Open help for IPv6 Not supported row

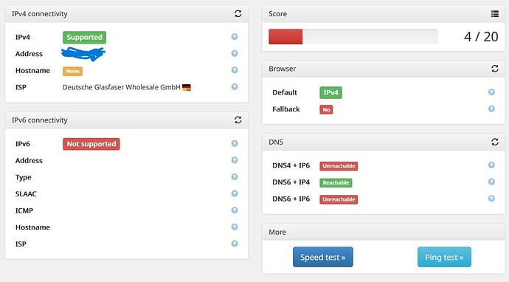235,143
